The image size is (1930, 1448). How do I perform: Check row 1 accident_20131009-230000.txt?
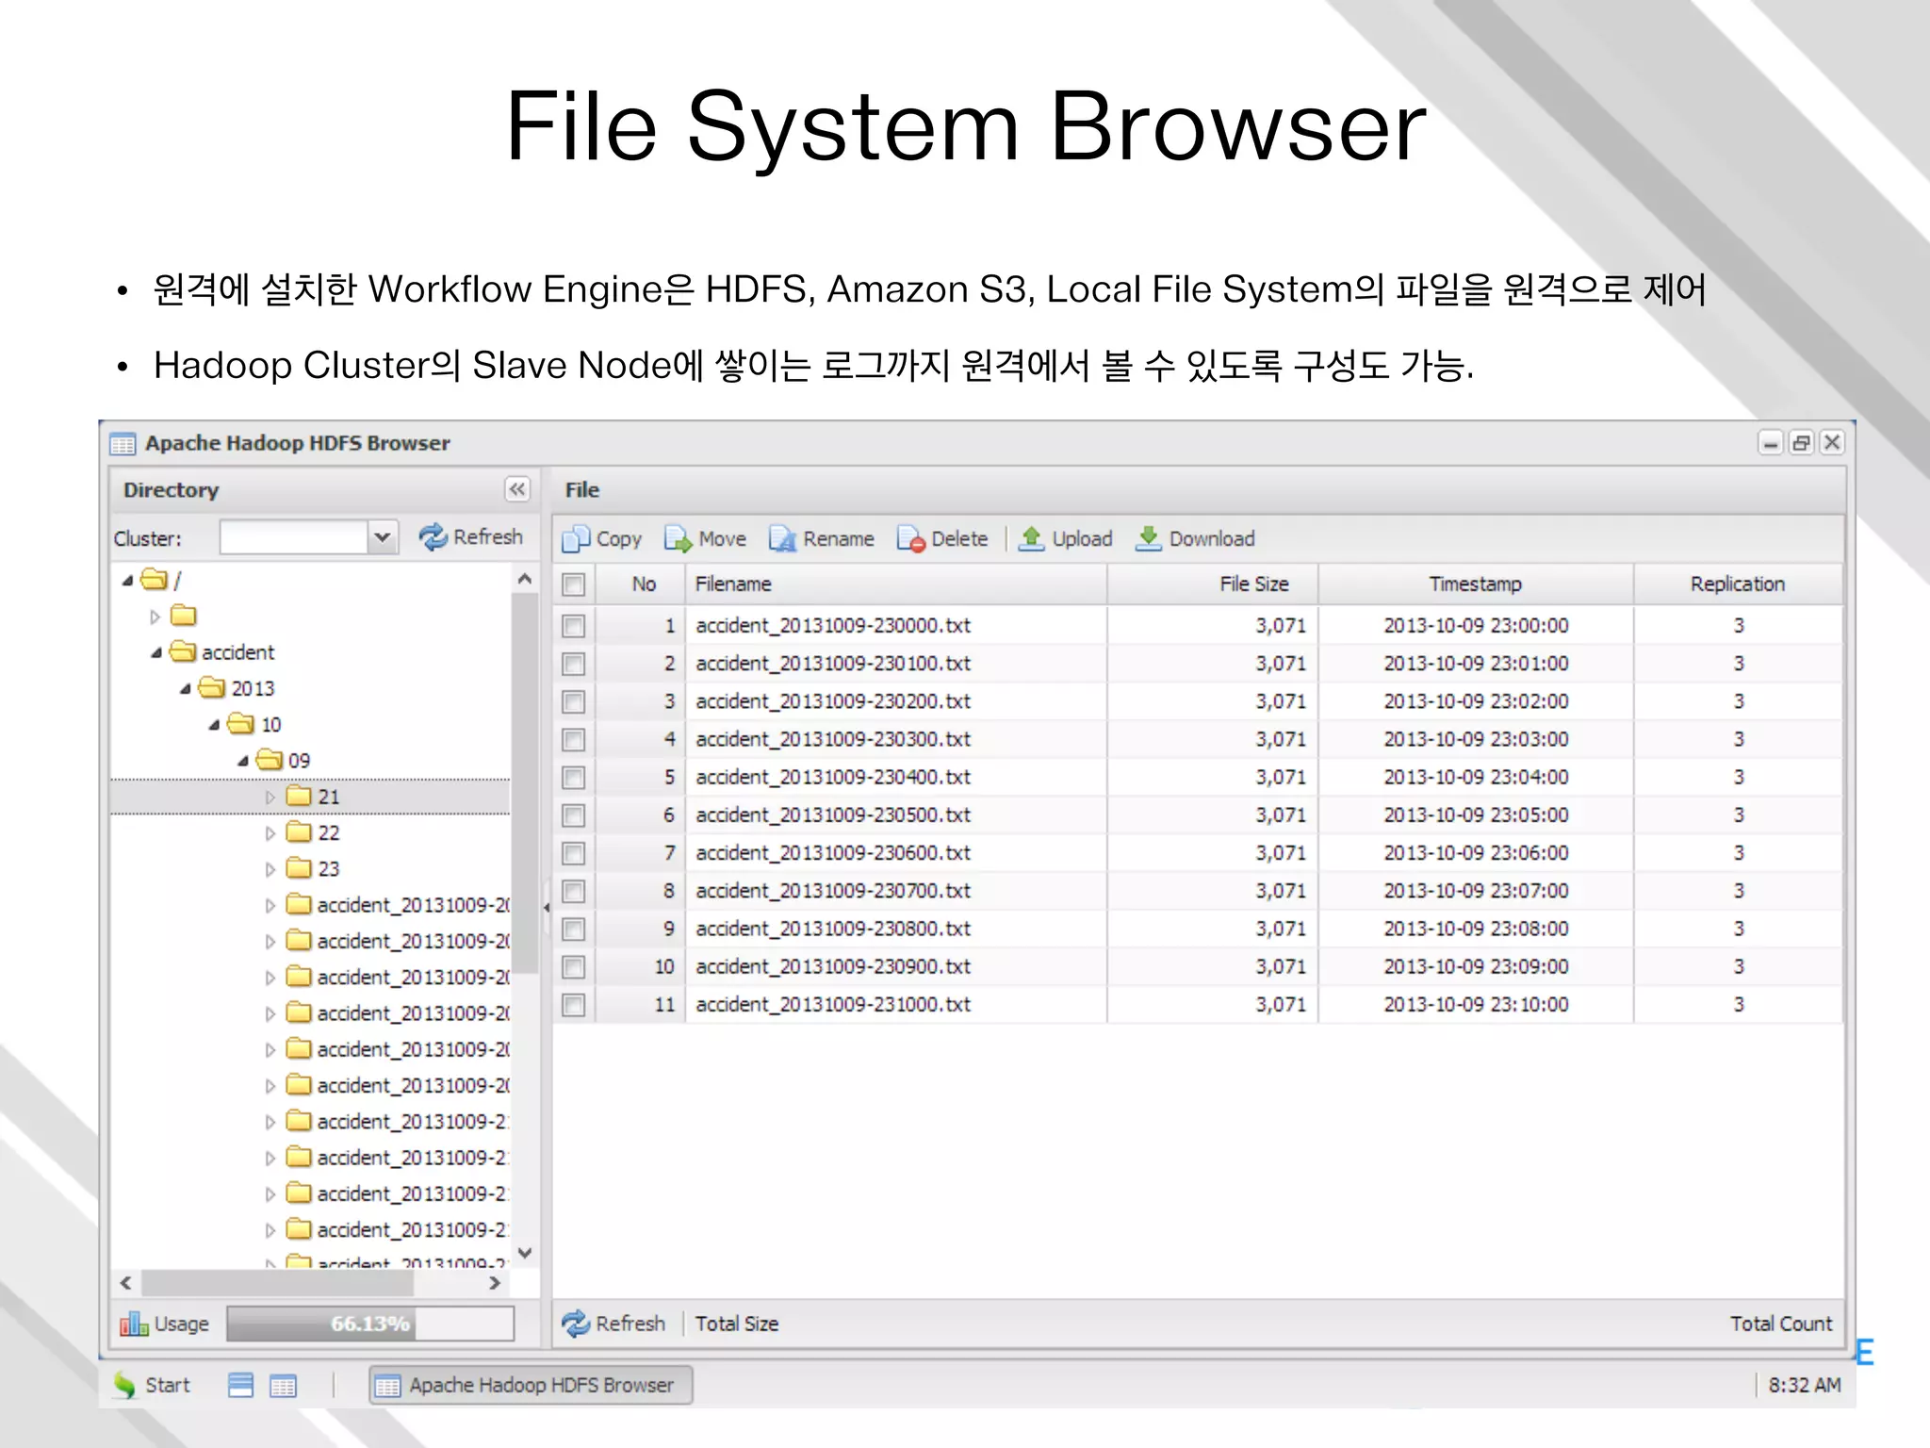[x=573, y=626]
